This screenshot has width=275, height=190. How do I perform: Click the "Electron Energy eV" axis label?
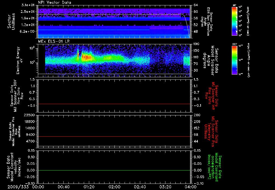[x=20, y=60]
